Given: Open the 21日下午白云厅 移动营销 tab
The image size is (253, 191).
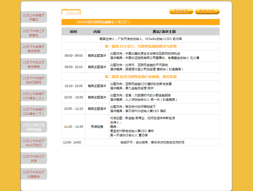Looking at the screenshot, I should (34, 64).
